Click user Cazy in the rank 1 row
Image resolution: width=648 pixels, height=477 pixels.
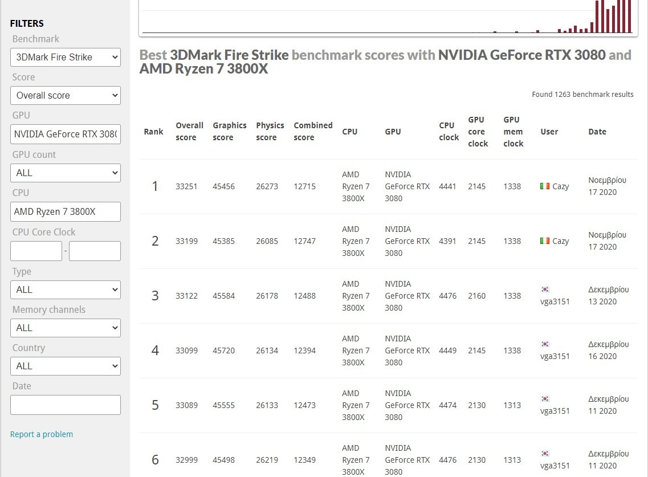560,186
